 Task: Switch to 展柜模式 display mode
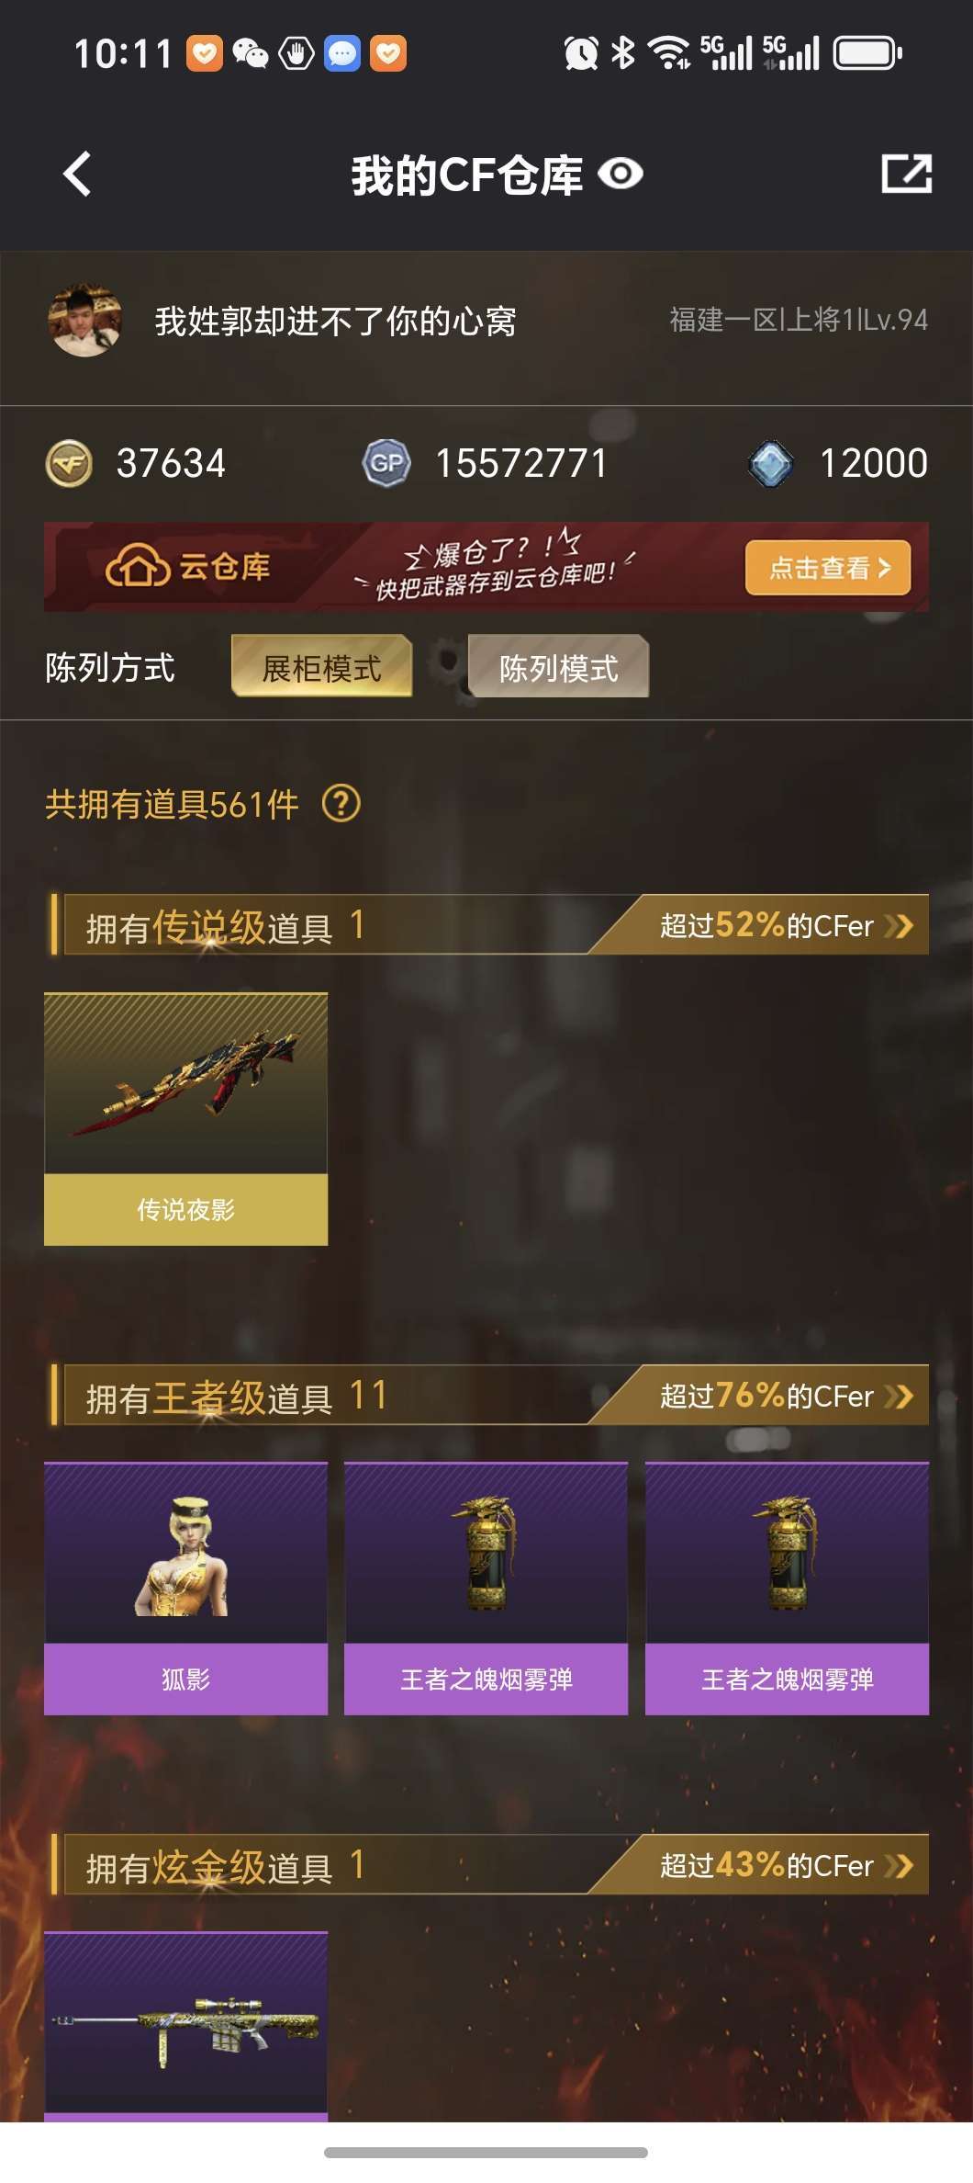pos(321,667)
